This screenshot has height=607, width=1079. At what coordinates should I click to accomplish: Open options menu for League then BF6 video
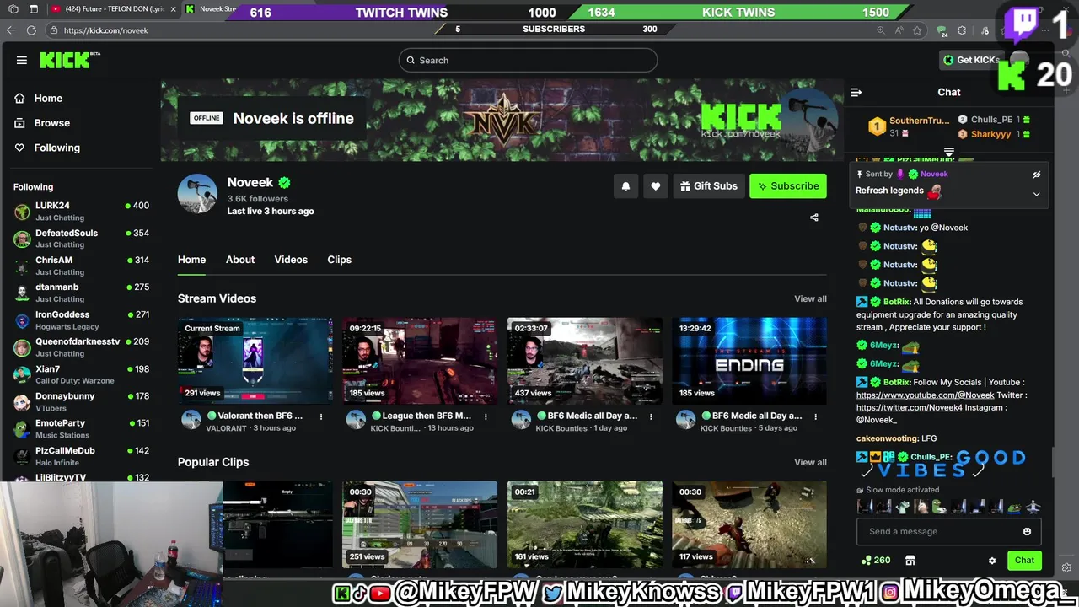point(486,416)
